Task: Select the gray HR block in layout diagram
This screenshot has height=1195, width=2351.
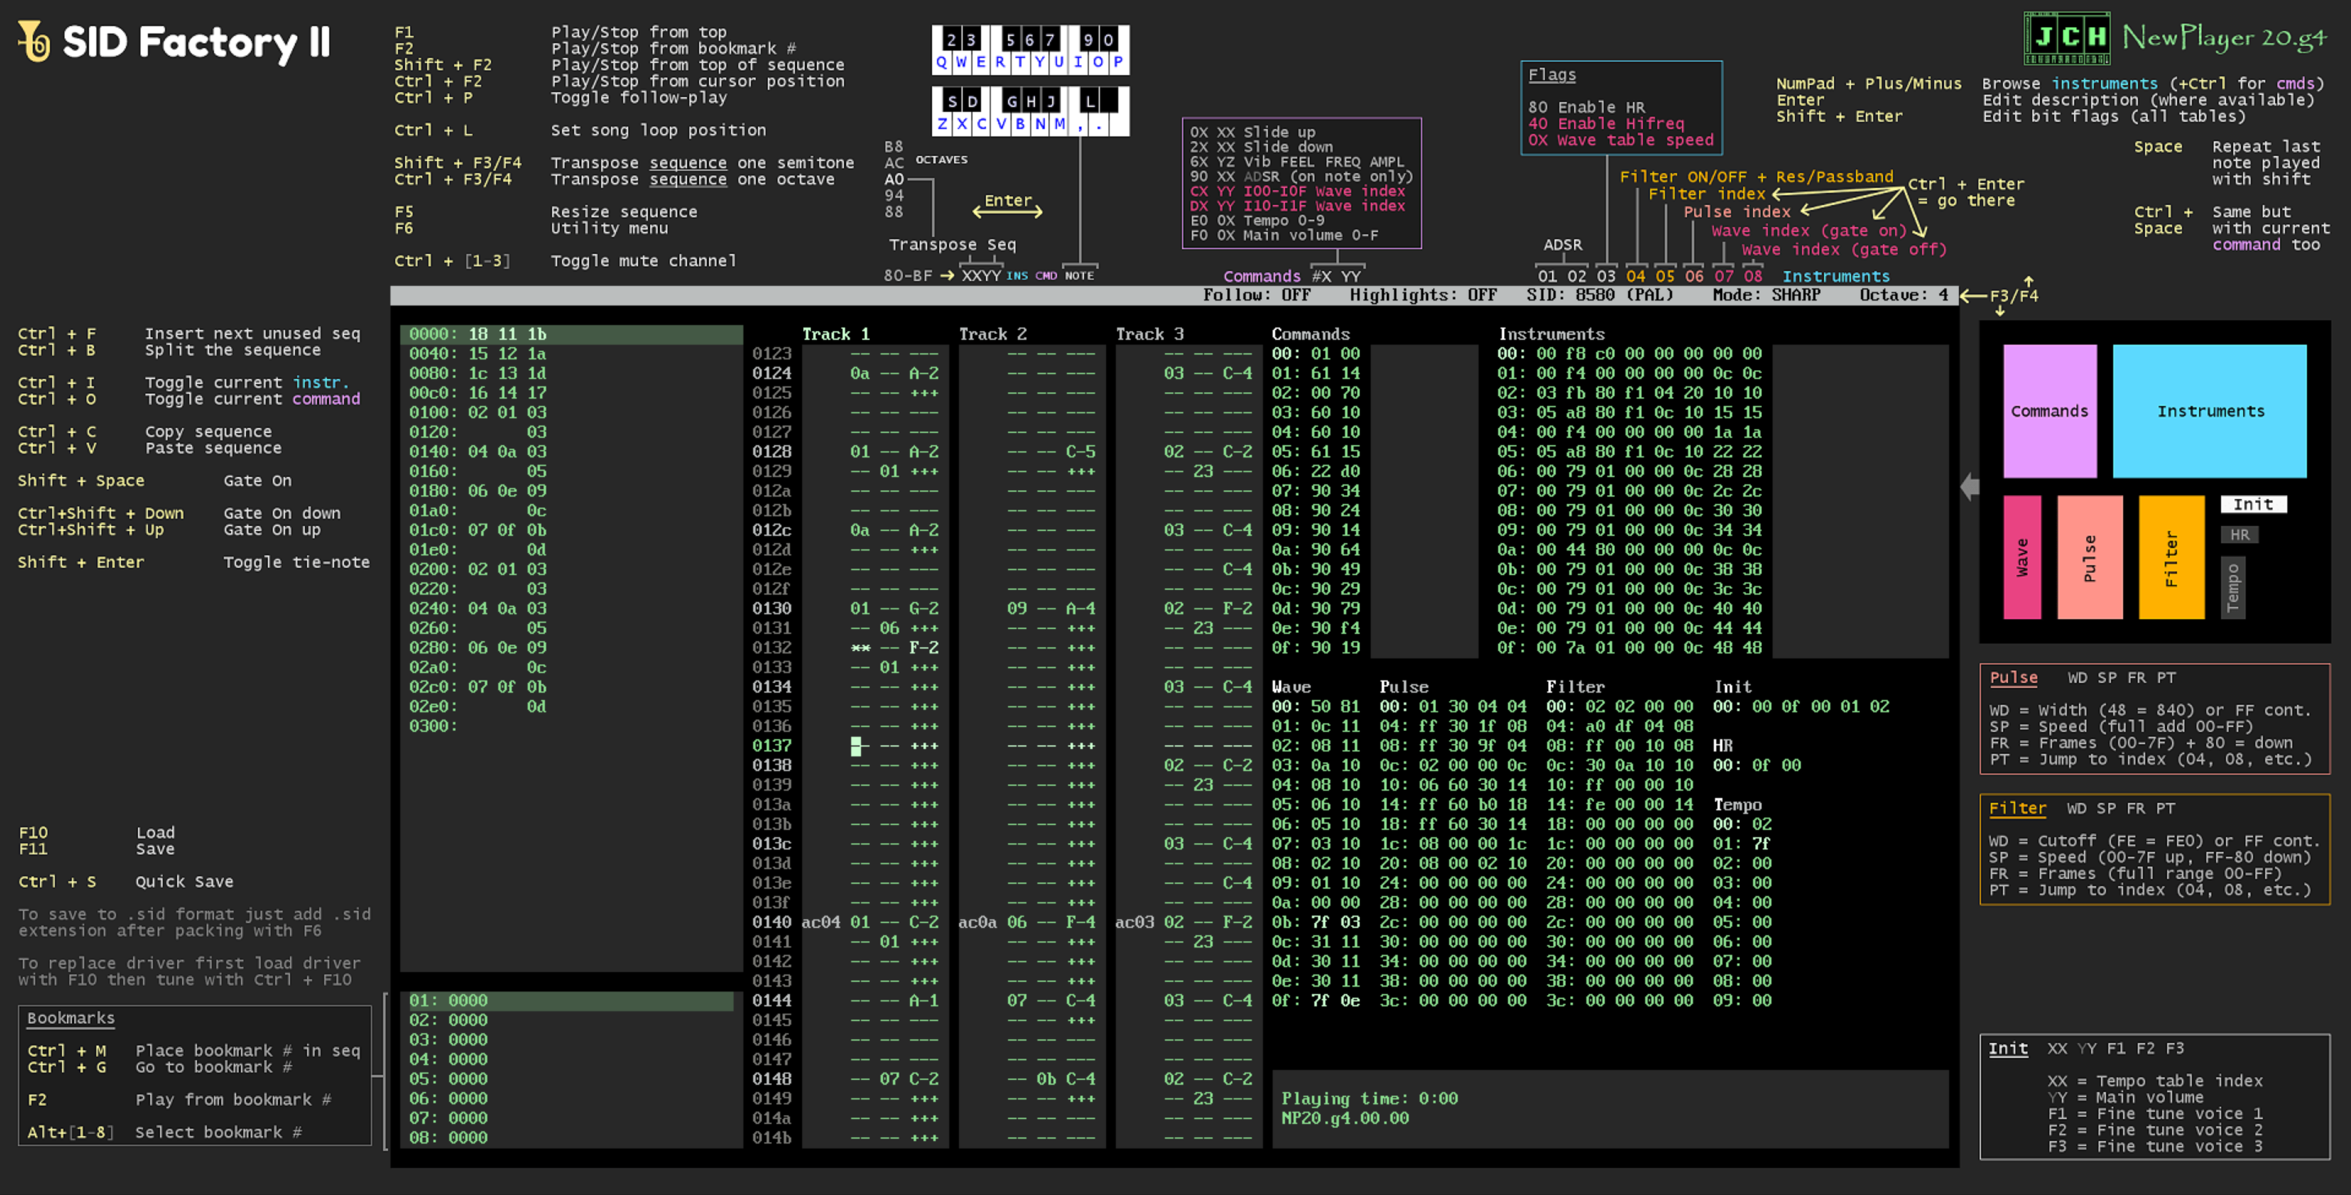Action: pos(2240,535)
